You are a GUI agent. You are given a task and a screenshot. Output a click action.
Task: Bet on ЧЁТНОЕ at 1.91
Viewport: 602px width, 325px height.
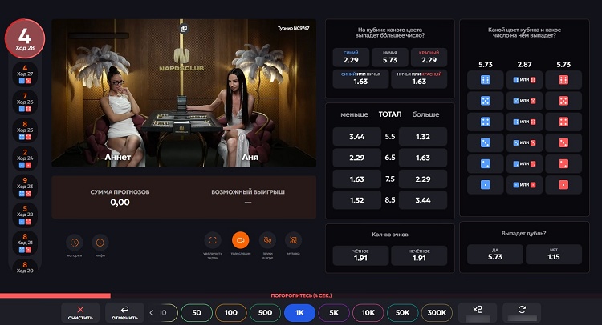click(360, 255)
